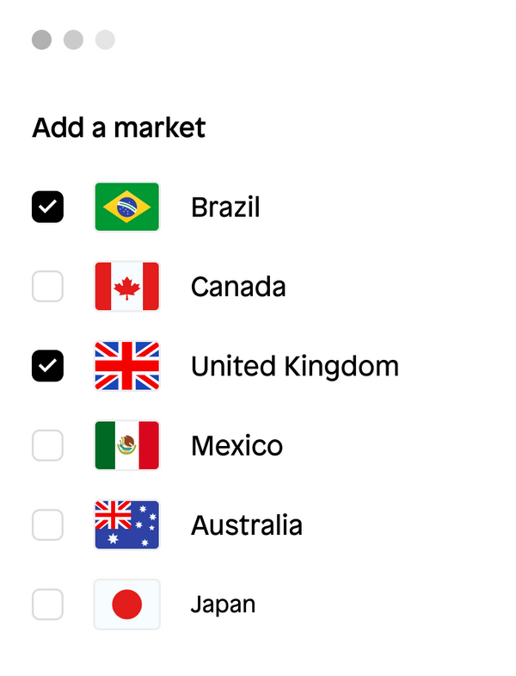Screen dimensions: 516x676
Task: Click the Australia text label
Action: (x=247, y=525)
